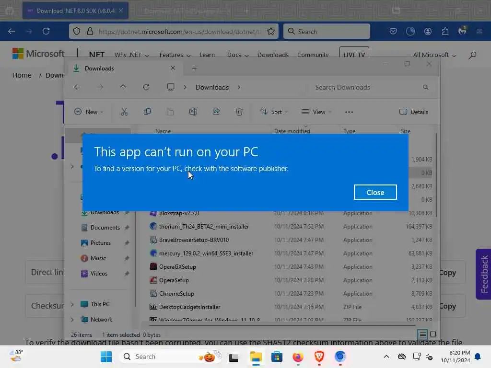Sort by the Date modified column header
This screenshot has width=491, height=368.
[x=292, y=131]
